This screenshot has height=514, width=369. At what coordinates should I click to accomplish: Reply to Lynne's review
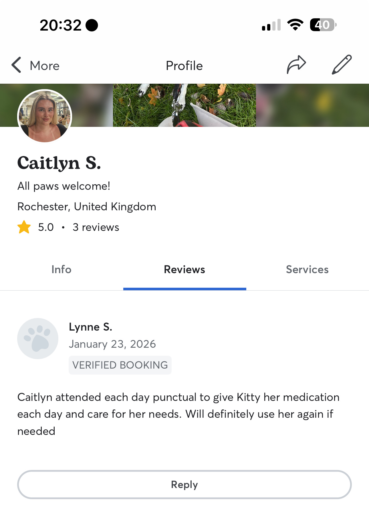tap(184, 485)
